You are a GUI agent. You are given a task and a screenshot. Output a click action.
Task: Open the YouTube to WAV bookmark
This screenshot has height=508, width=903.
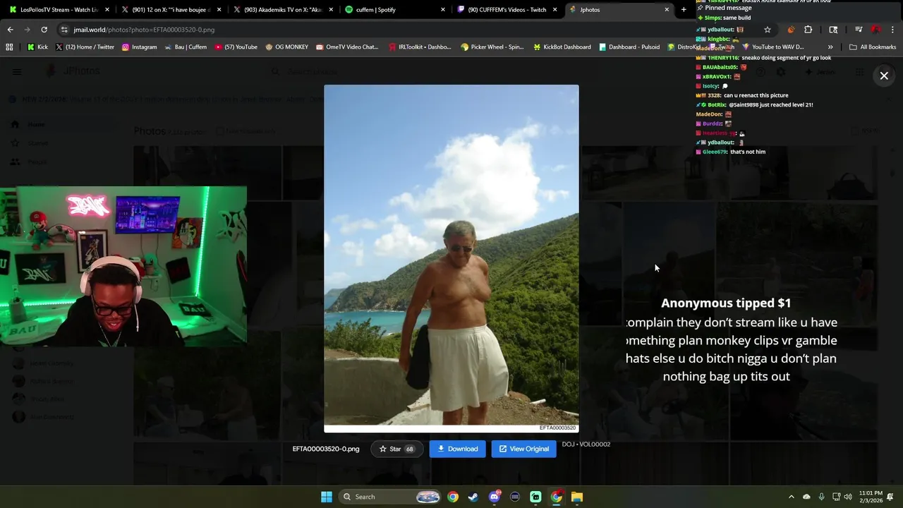click(x=772, y=47)
